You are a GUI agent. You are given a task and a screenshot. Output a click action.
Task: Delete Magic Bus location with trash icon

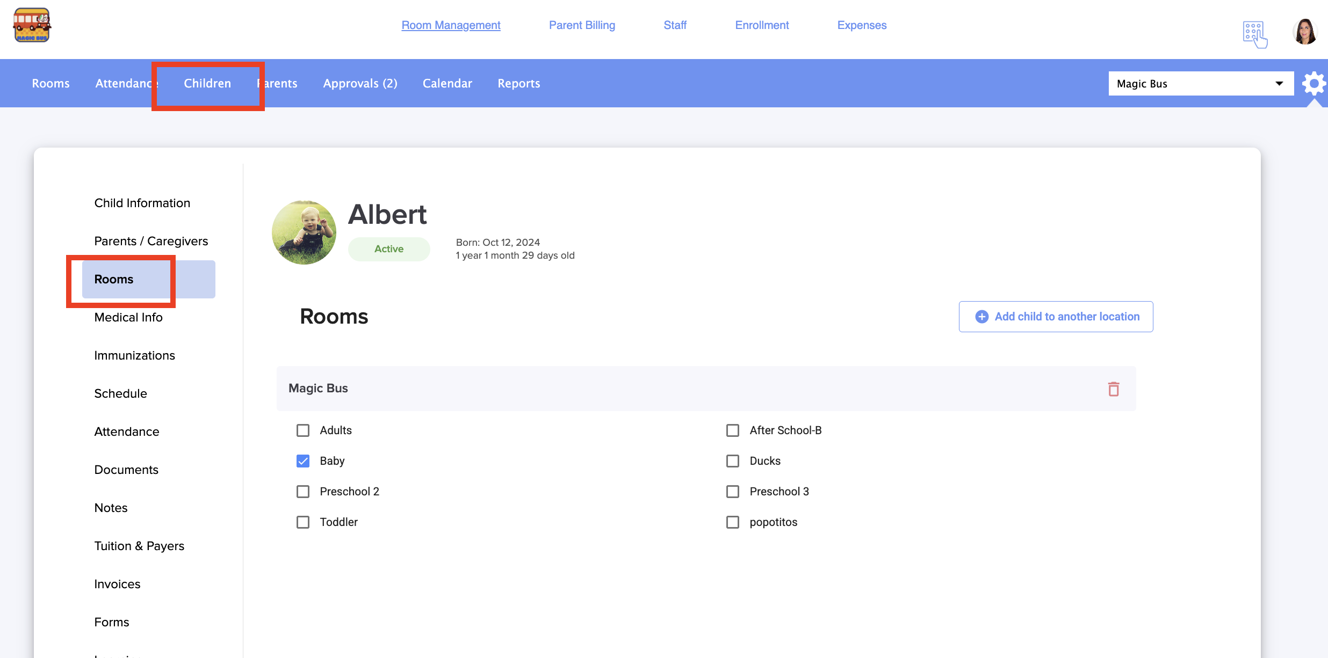[1113, 389]
